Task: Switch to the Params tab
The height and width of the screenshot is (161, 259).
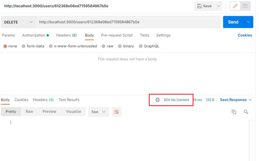Action: [8, 35]
